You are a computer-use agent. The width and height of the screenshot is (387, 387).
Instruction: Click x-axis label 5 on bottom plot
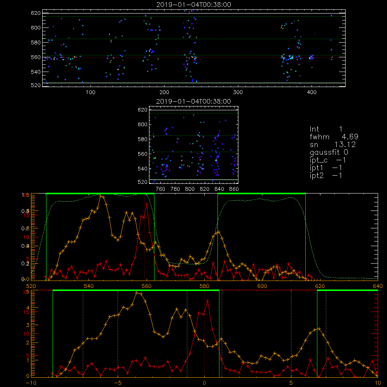291,383
